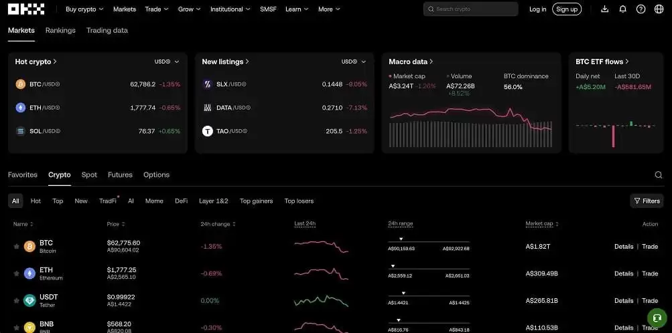Screen dimensions: 672x333
Task: Click the search icon above the table
Action: coord(659,175)
